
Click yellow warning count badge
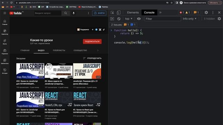click(x=188, y=12)
